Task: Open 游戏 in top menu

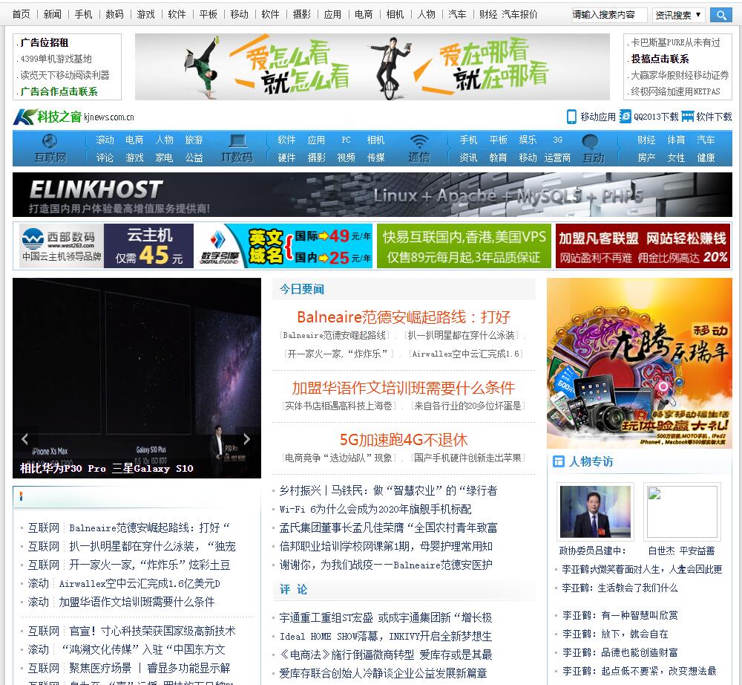Action: 145,15
